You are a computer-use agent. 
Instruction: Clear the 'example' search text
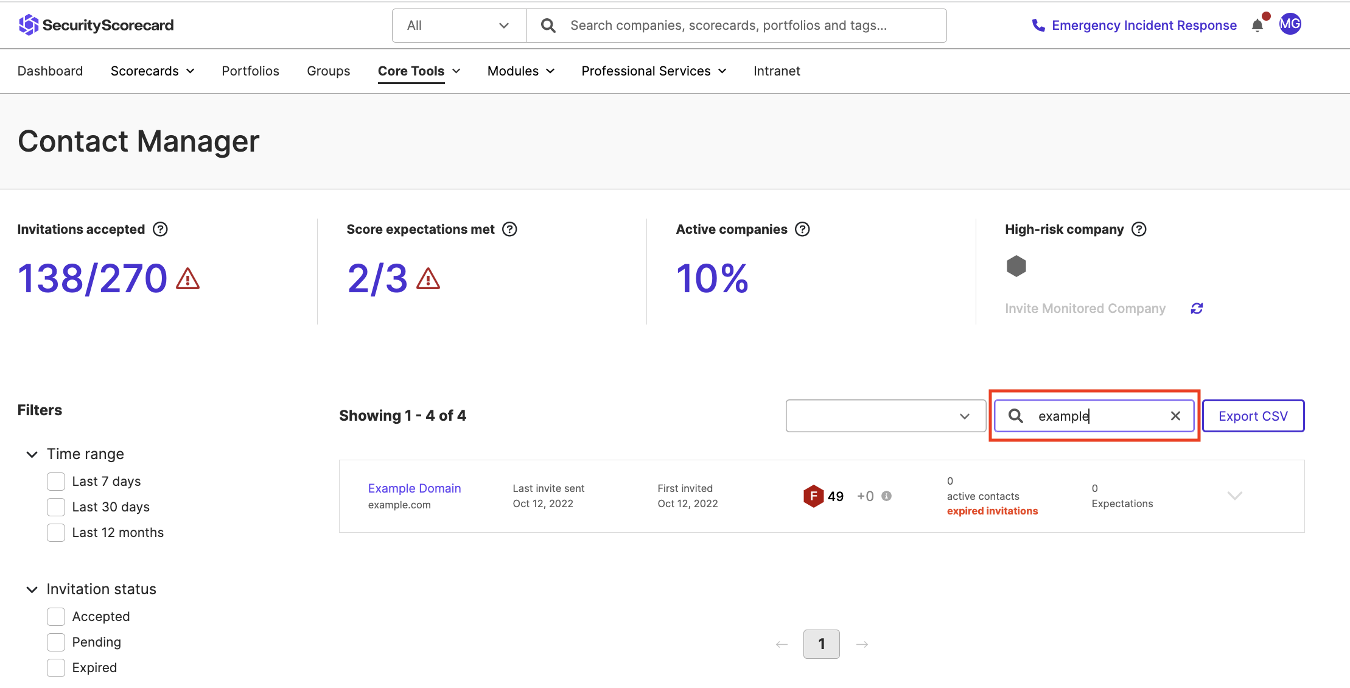pyautogui.click(x=1175, y=416)
